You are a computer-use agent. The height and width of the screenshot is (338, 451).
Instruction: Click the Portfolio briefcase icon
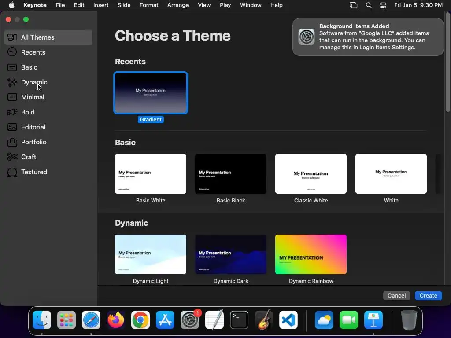click(x=12, y=142)
